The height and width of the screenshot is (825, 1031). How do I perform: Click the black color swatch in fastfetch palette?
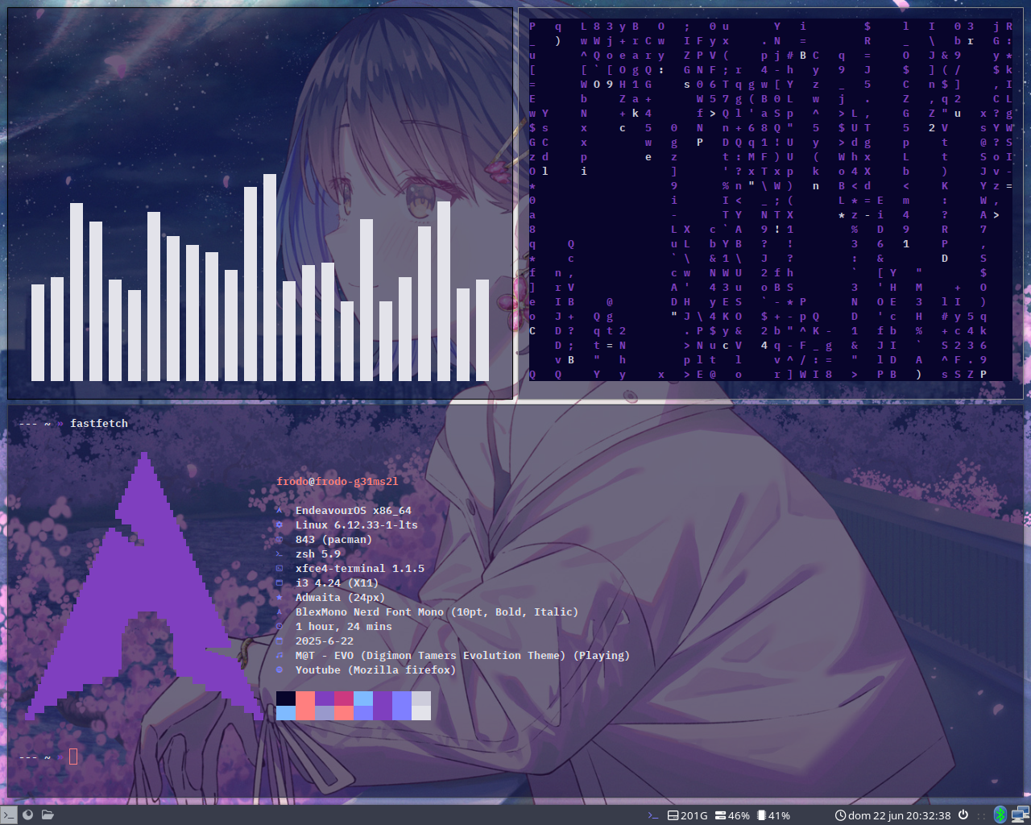click(286, 699)
